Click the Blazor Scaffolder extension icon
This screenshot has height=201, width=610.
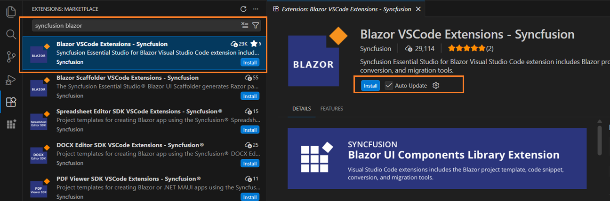coord(40,87)
